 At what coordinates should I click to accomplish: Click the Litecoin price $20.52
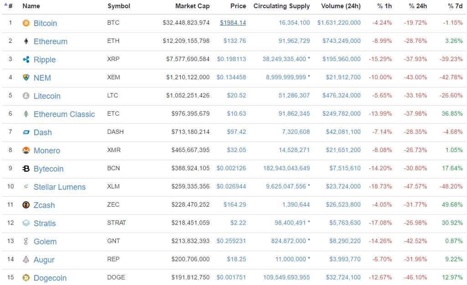tap(237, 96)
